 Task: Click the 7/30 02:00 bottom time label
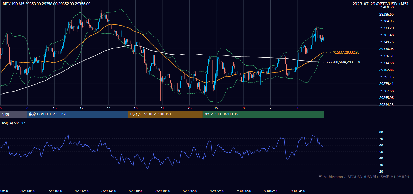[270, 191]
